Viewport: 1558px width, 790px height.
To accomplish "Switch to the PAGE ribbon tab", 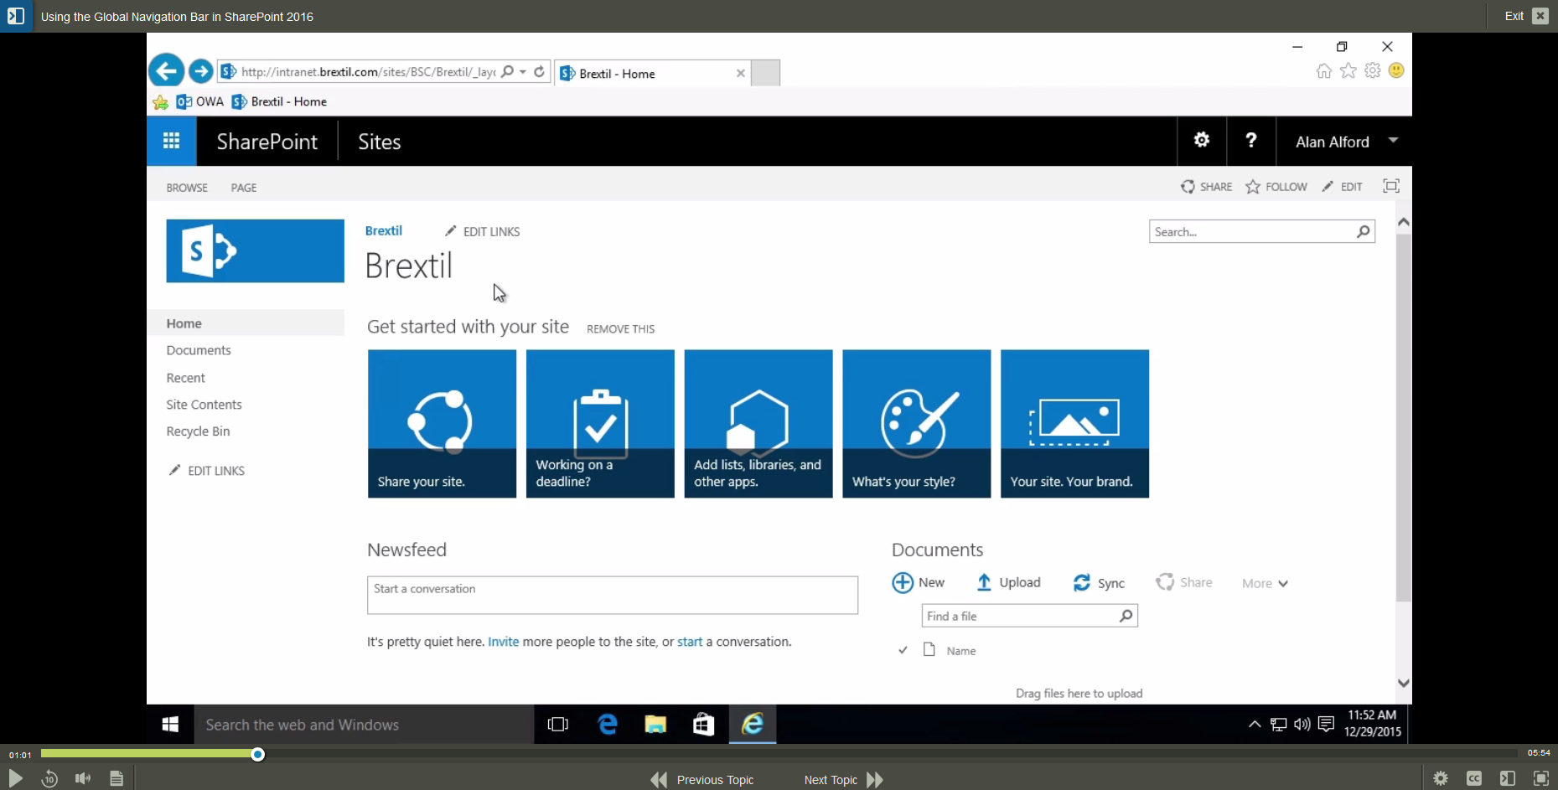I will pyautogui.click(x=244, y=187).
